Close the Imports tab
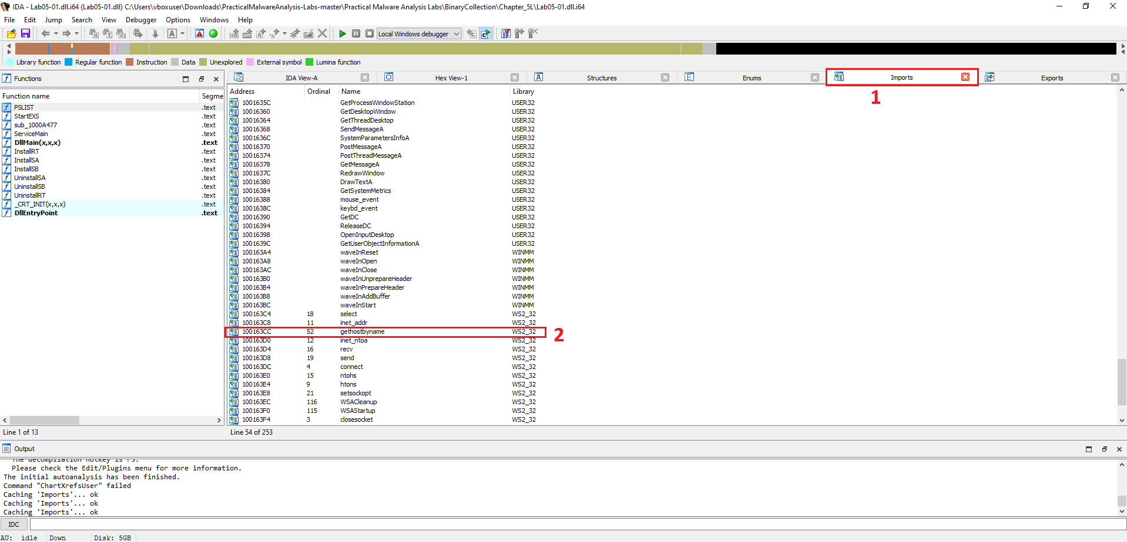Screen dimensions: 1127x542 click(965, 76)
